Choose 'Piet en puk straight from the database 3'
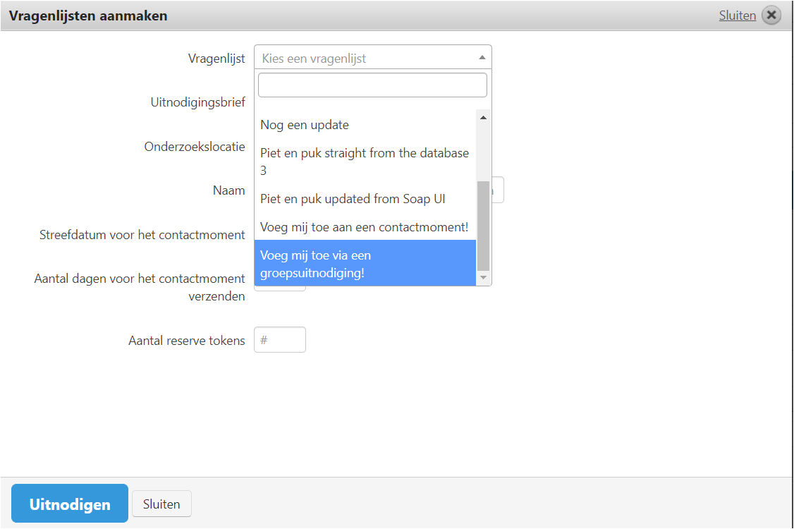This screenshot has width=794, height=529. (365, 162)
